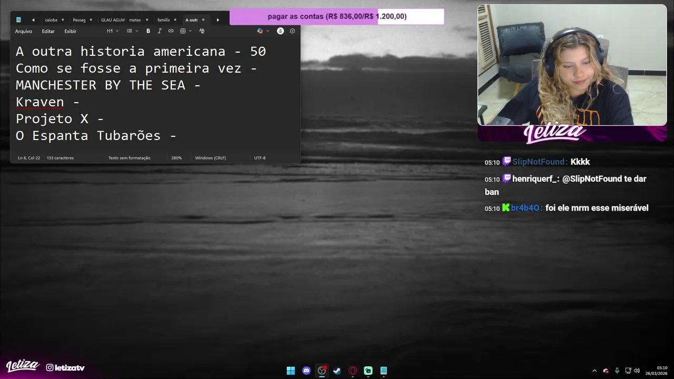
Task: Show hidden tray icons chevron
Action: [594, 371]
